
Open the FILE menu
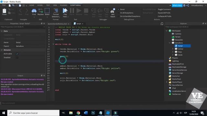4,5
